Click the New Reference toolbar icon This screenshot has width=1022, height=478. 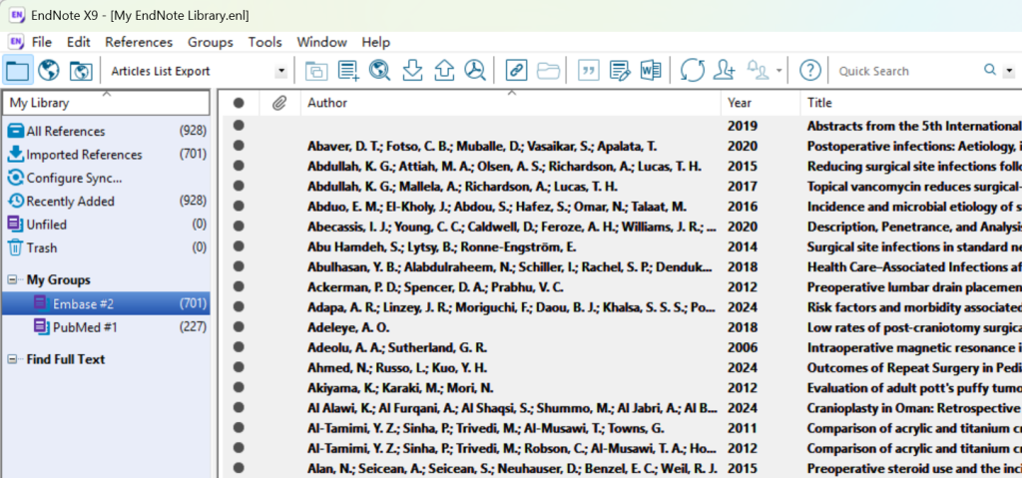coord(348,71)
